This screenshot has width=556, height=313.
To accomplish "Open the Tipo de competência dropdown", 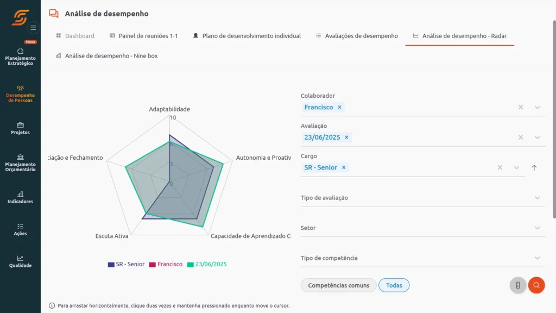I will 423,258.
